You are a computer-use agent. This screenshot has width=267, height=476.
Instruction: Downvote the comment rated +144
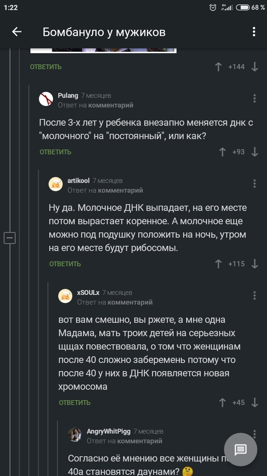255,67
